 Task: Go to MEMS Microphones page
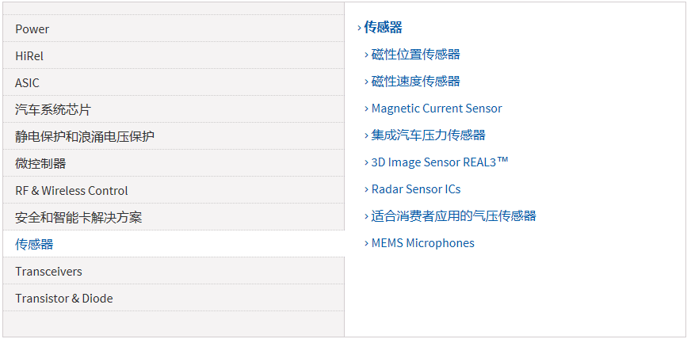click(x=423, y=243)
